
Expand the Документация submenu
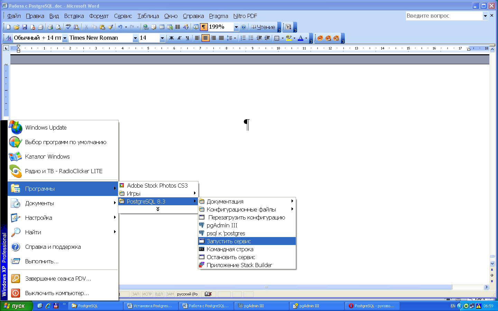tap(247, 201)
